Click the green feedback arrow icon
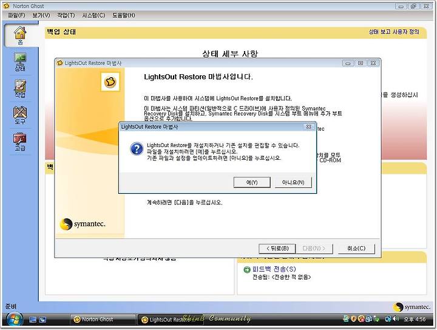Viewport: 437px width, 330px height. [x=246, y=269]
